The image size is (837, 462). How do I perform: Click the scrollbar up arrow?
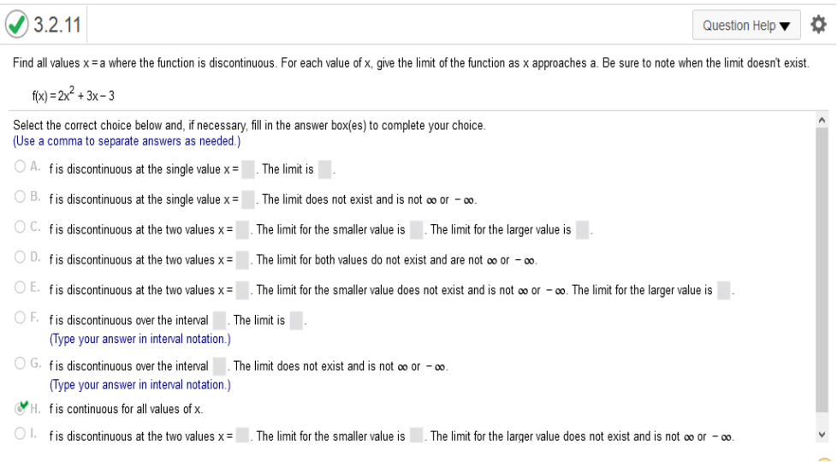point(822,120)
